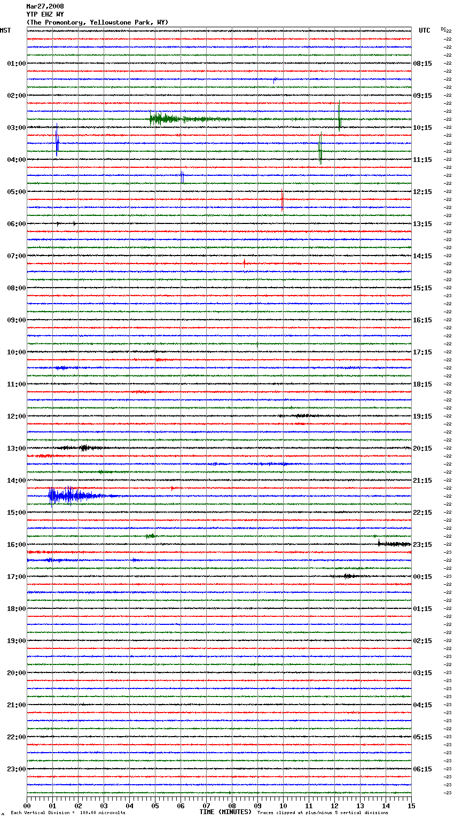Click the "MST" column header

tap(5, 30)
